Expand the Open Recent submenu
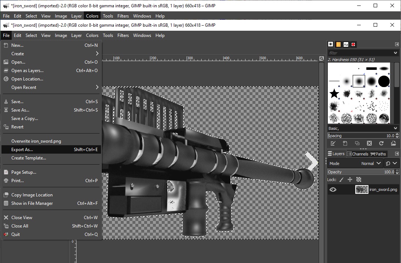Image resolution: width=401 pixels, height=263 pixels. pyautogui.click(x=50, y=87)
